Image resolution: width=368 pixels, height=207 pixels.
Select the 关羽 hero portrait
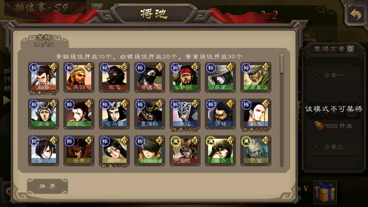point(79,77)
